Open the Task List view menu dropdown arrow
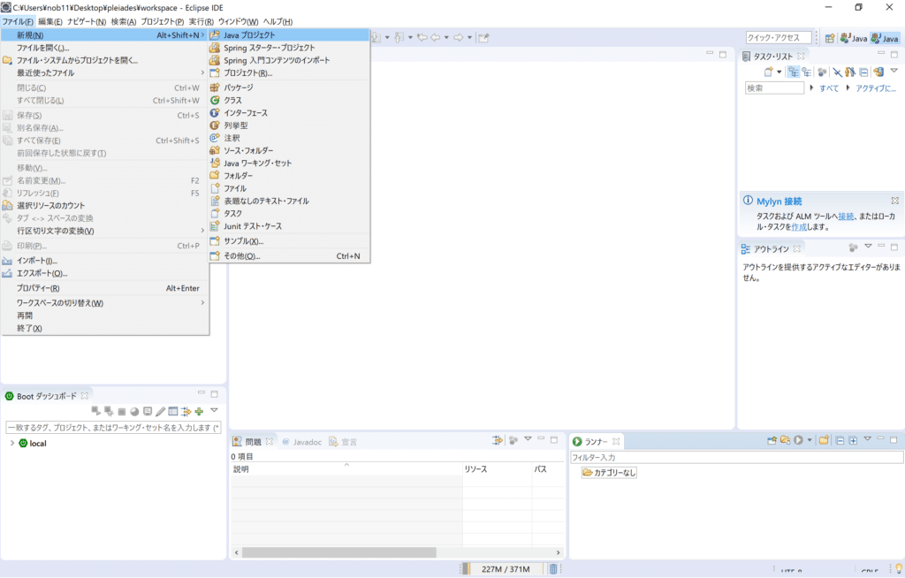905x578 pixels. click(x=894, y=72)
